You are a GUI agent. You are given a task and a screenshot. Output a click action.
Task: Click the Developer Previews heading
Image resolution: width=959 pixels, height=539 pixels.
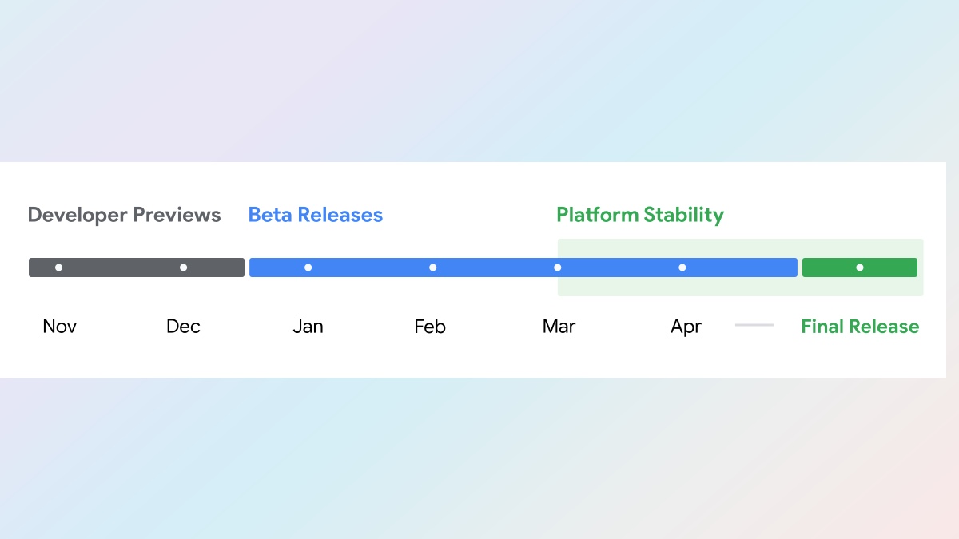point(124,215)
